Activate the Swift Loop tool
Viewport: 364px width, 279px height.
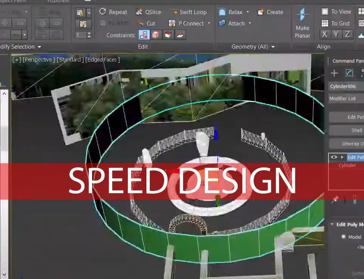pos(188,12)
